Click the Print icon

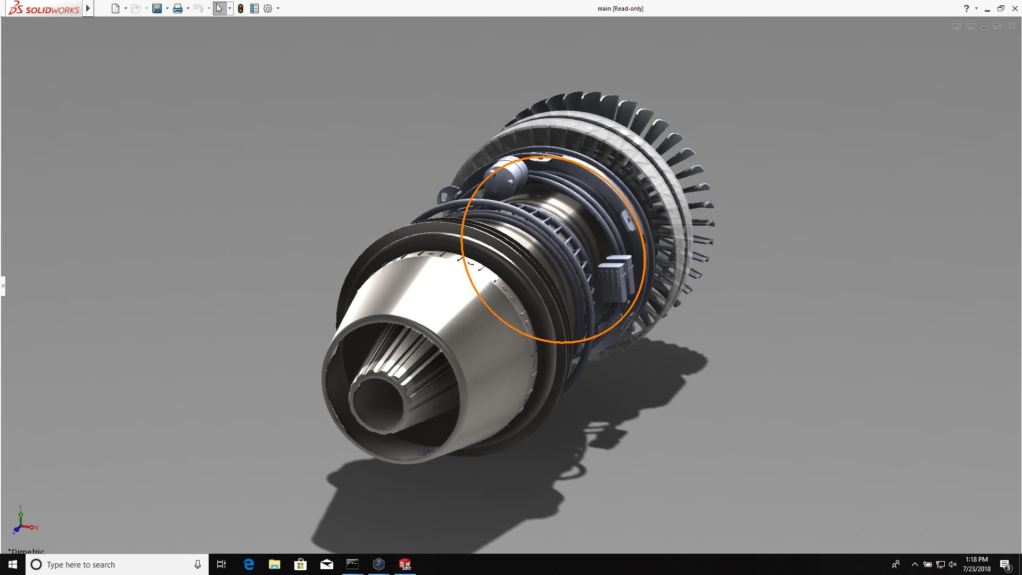click(x=178, y=9)
